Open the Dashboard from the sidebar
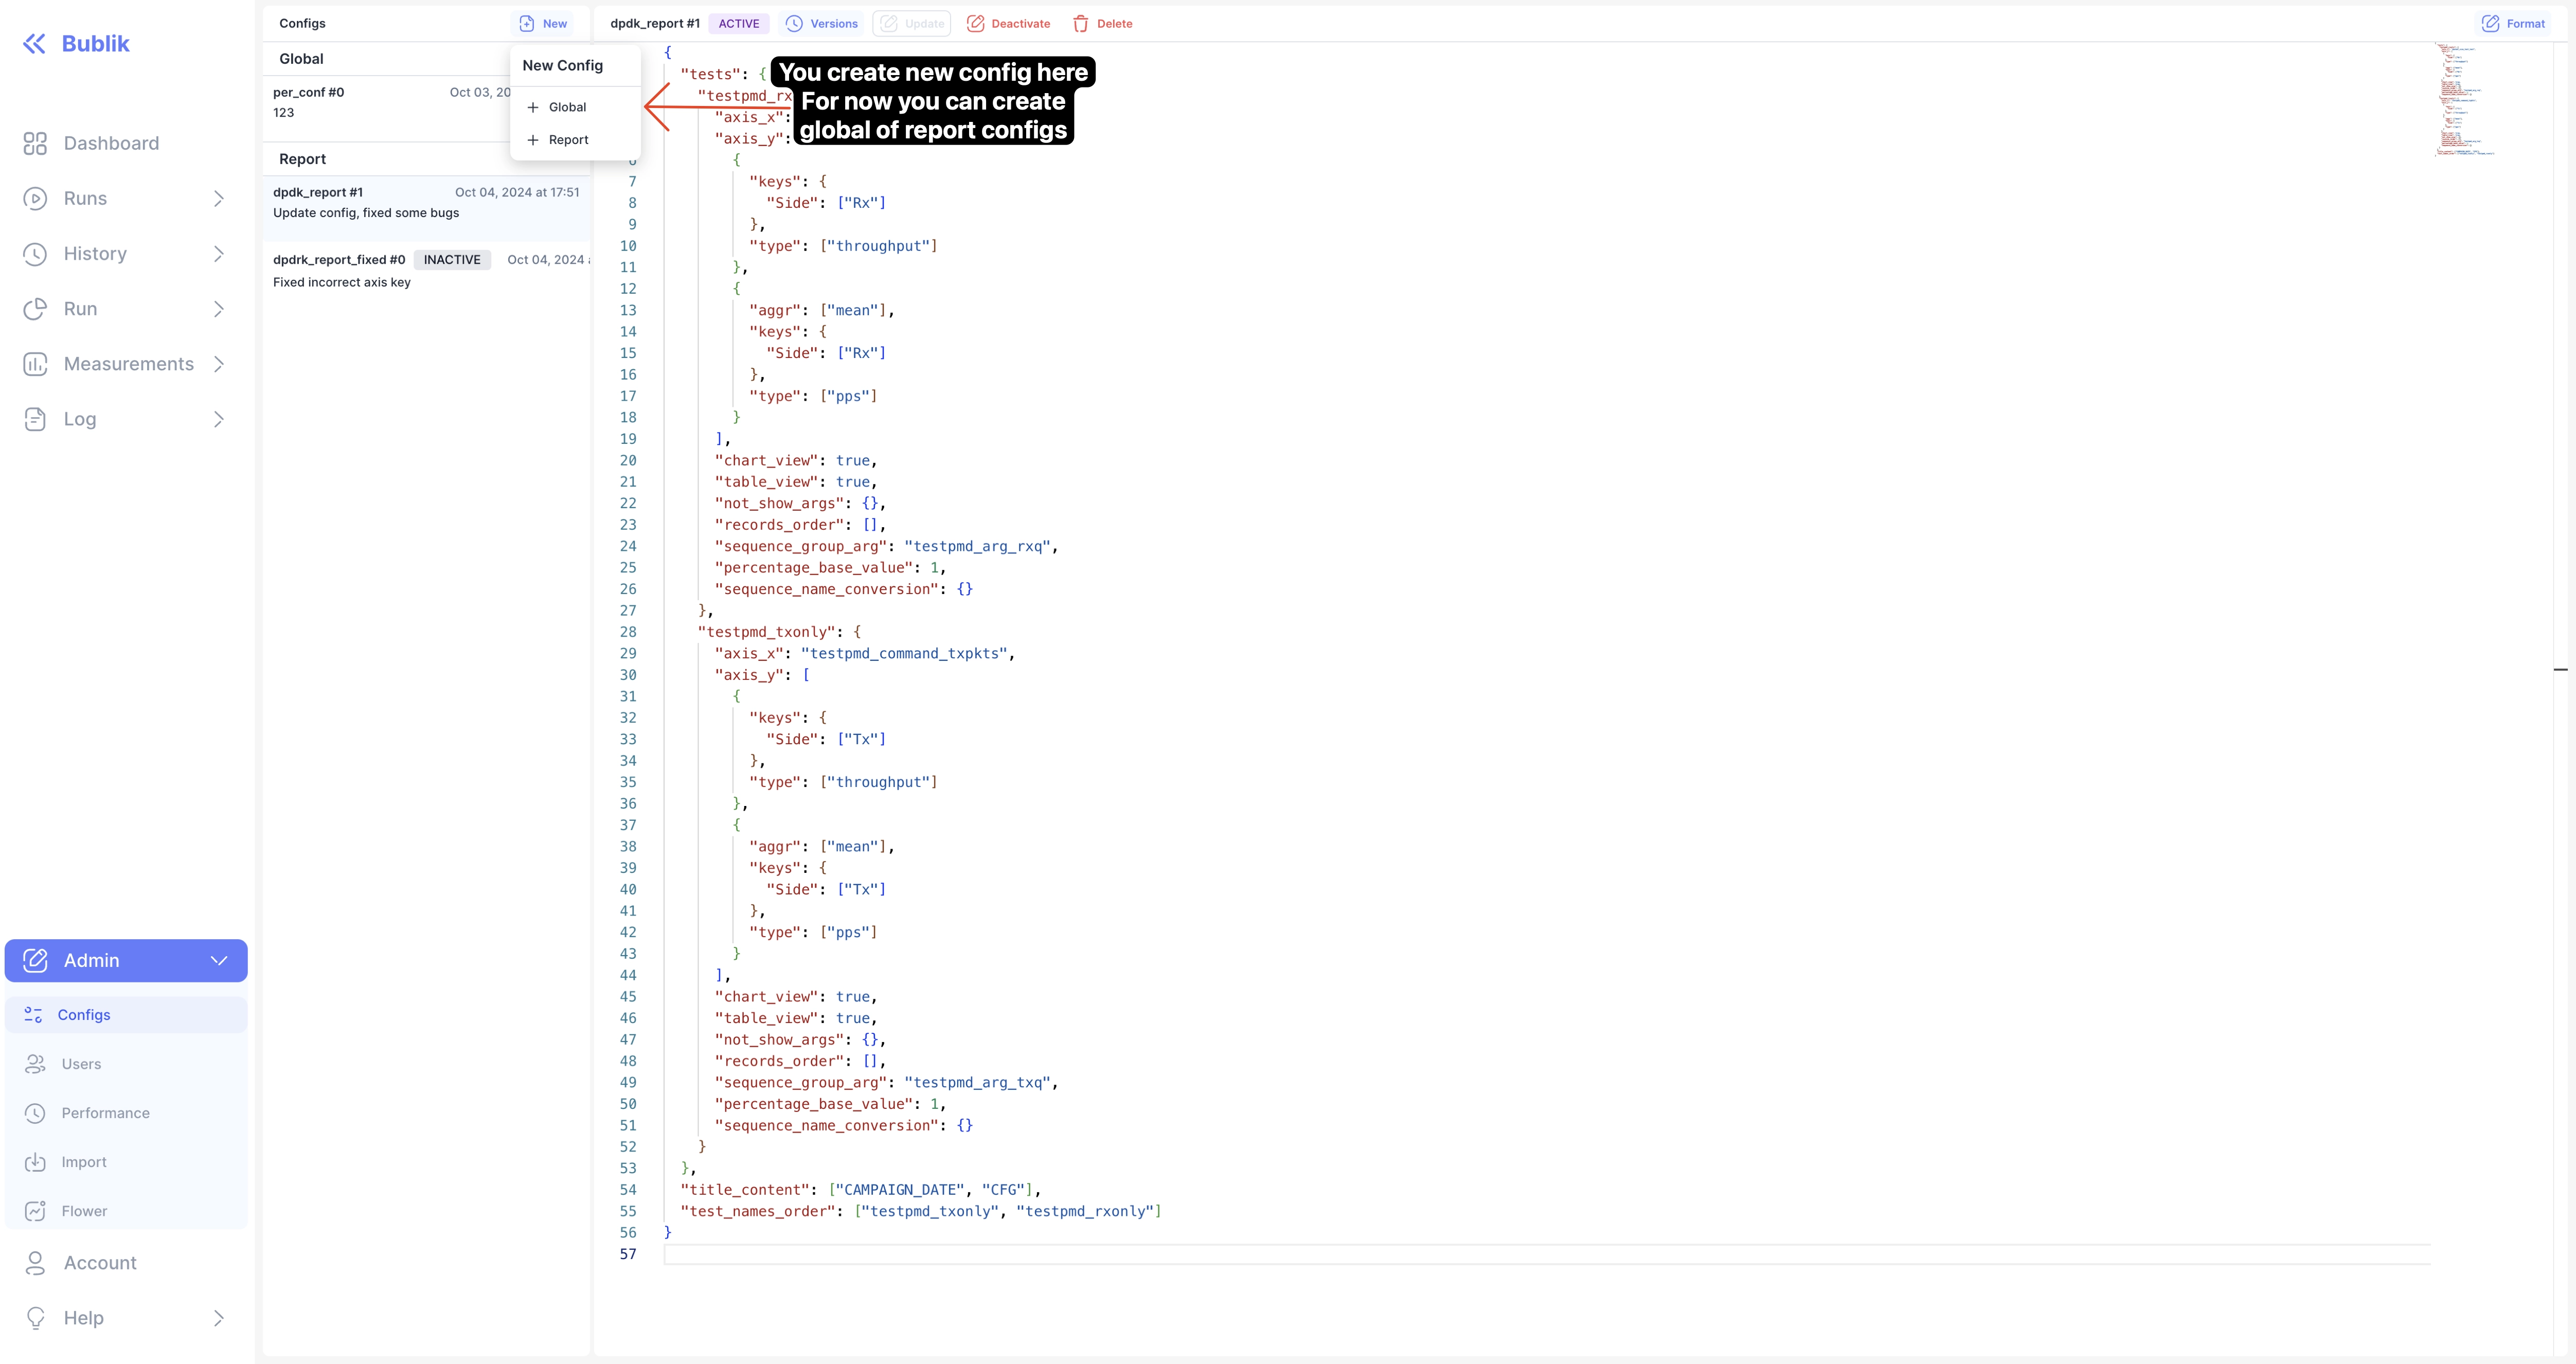 [111, 143]
